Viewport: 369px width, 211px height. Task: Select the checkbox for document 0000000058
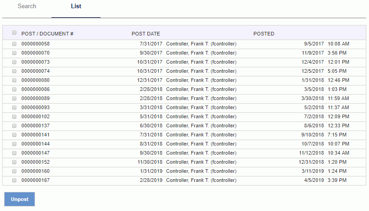pyautogui.click(x=14, y=44)
